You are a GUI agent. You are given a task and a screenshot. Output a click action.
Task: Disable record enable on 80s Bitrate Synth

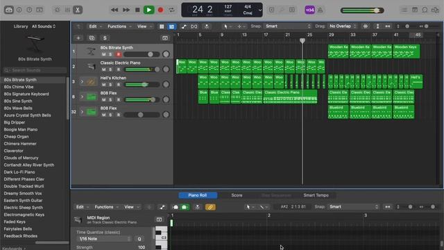point(119,54)
